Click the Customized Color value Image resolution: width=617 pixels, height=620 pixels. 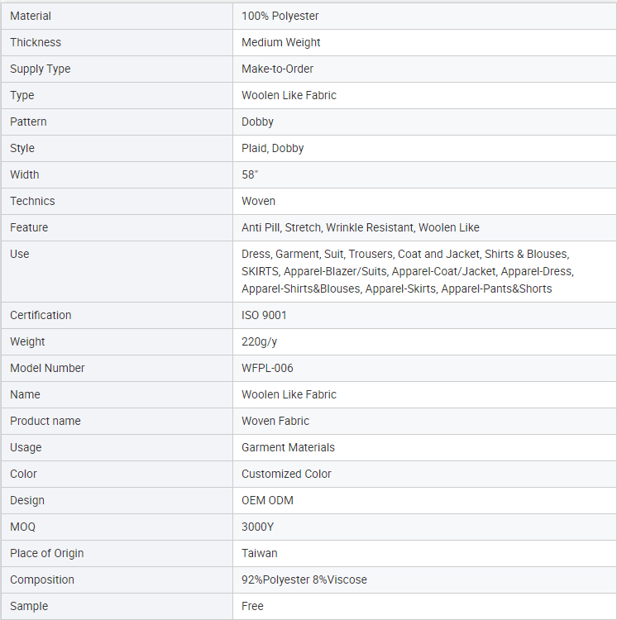coord(286,475)
